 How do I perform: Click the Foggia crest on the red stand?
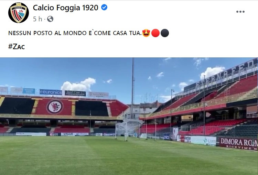tap(55, 107)
